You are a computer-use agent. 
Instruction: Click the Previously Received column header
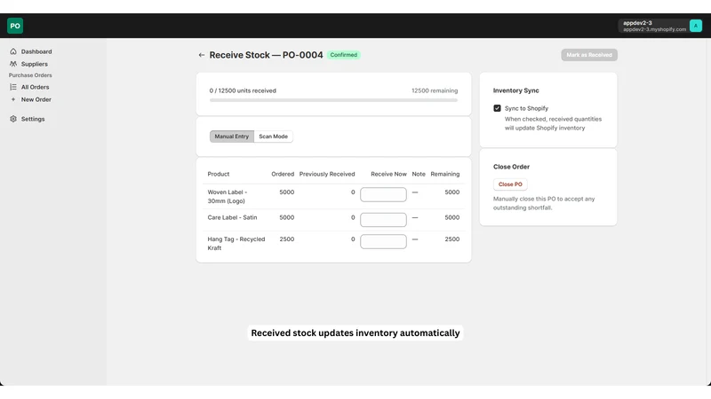pos(327,174)
